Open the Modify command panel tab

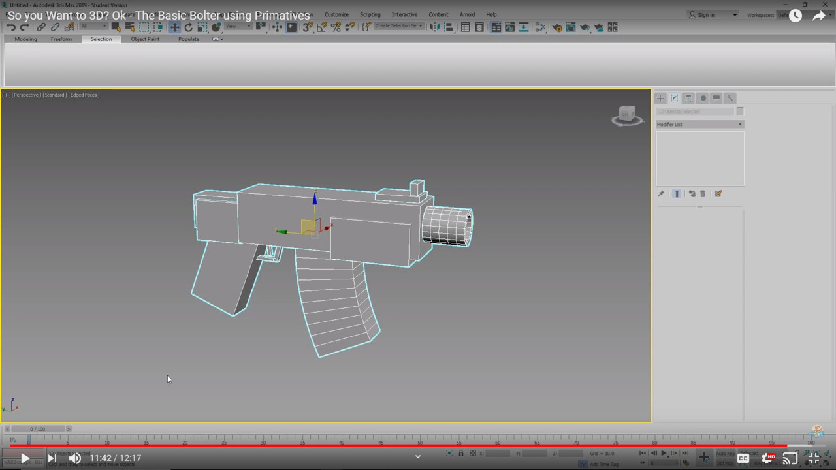point(674,98)
